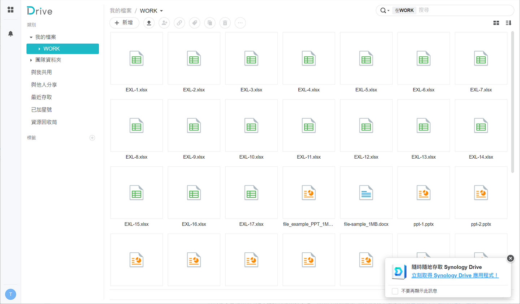Select the EXL-10.xlsx file thumbnail

click(251, 126)
